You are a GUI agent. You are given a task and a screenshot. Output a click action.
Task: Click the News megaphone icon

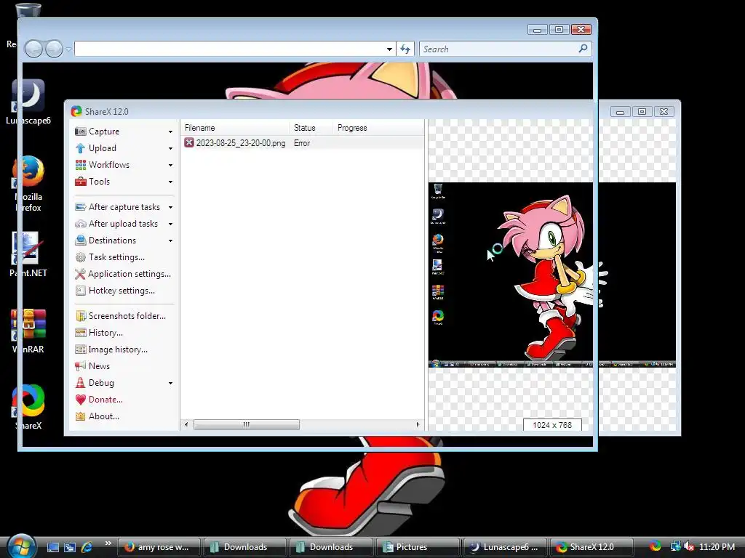pyautogui.click(x=80, y=366)
